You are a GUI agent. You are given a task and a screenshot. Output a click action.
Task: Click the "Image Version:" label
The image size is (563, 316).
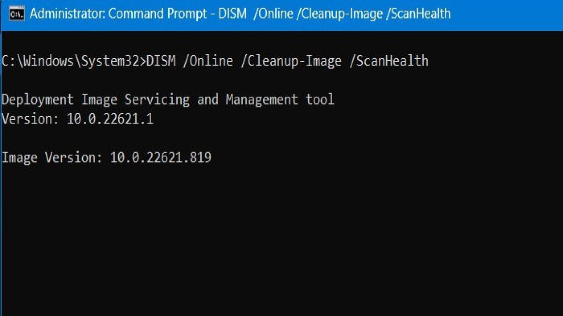52,158
